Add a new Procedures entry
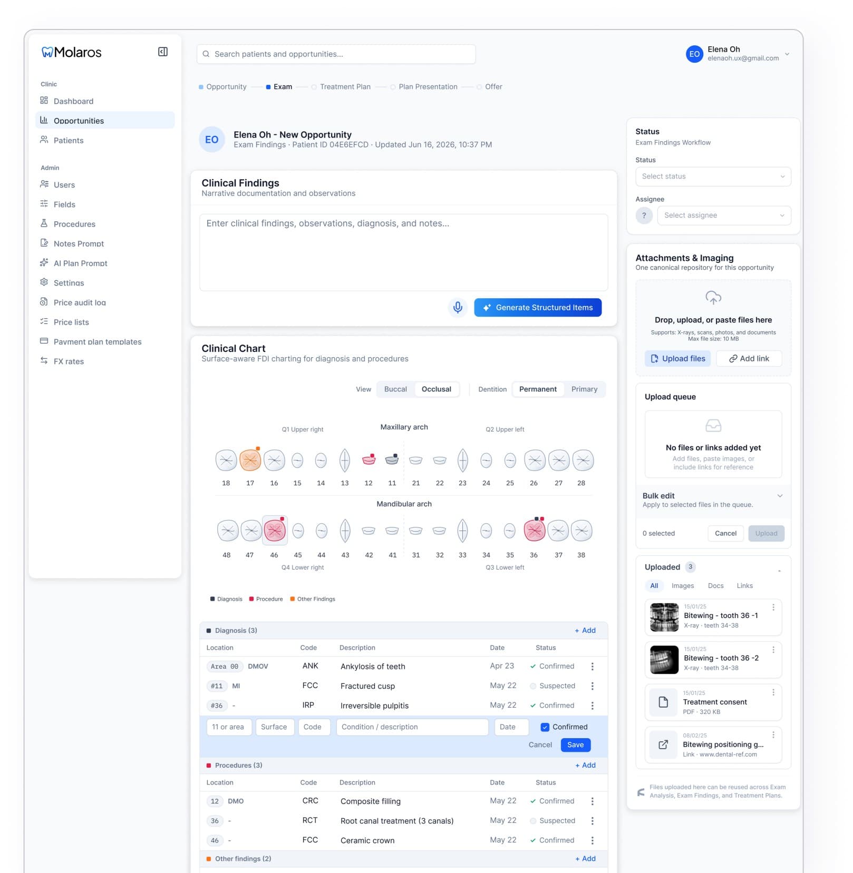 point(585,766)
